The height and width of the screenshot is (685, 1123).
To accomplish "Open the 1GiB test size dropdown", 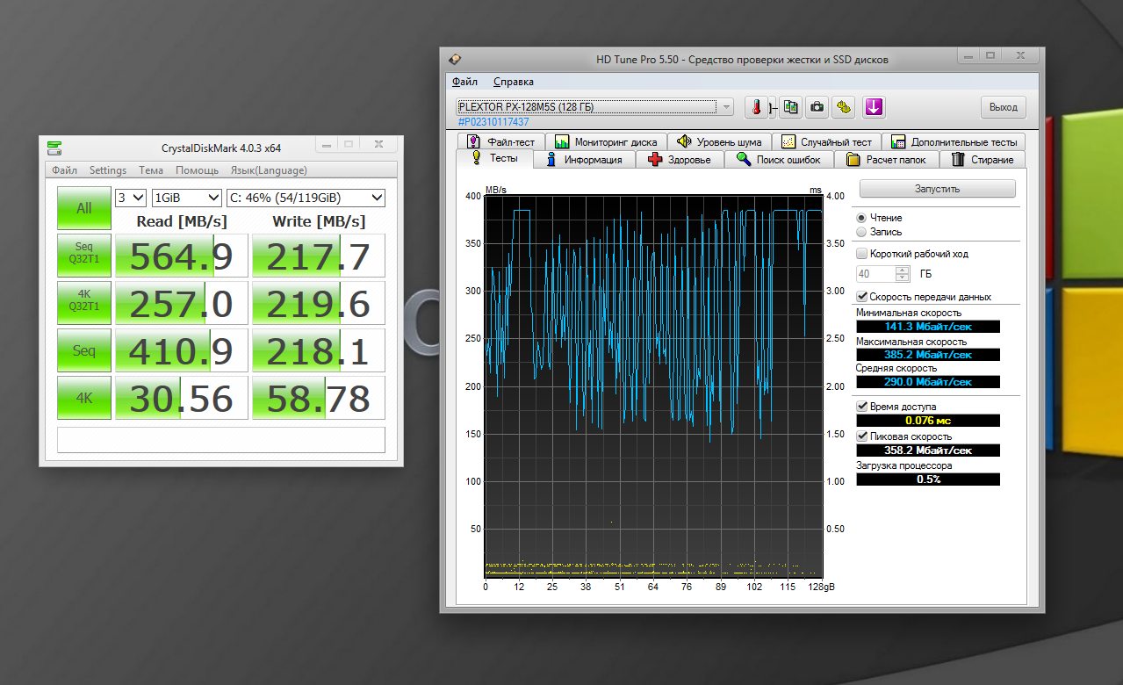I will click(x=186, y=198).
